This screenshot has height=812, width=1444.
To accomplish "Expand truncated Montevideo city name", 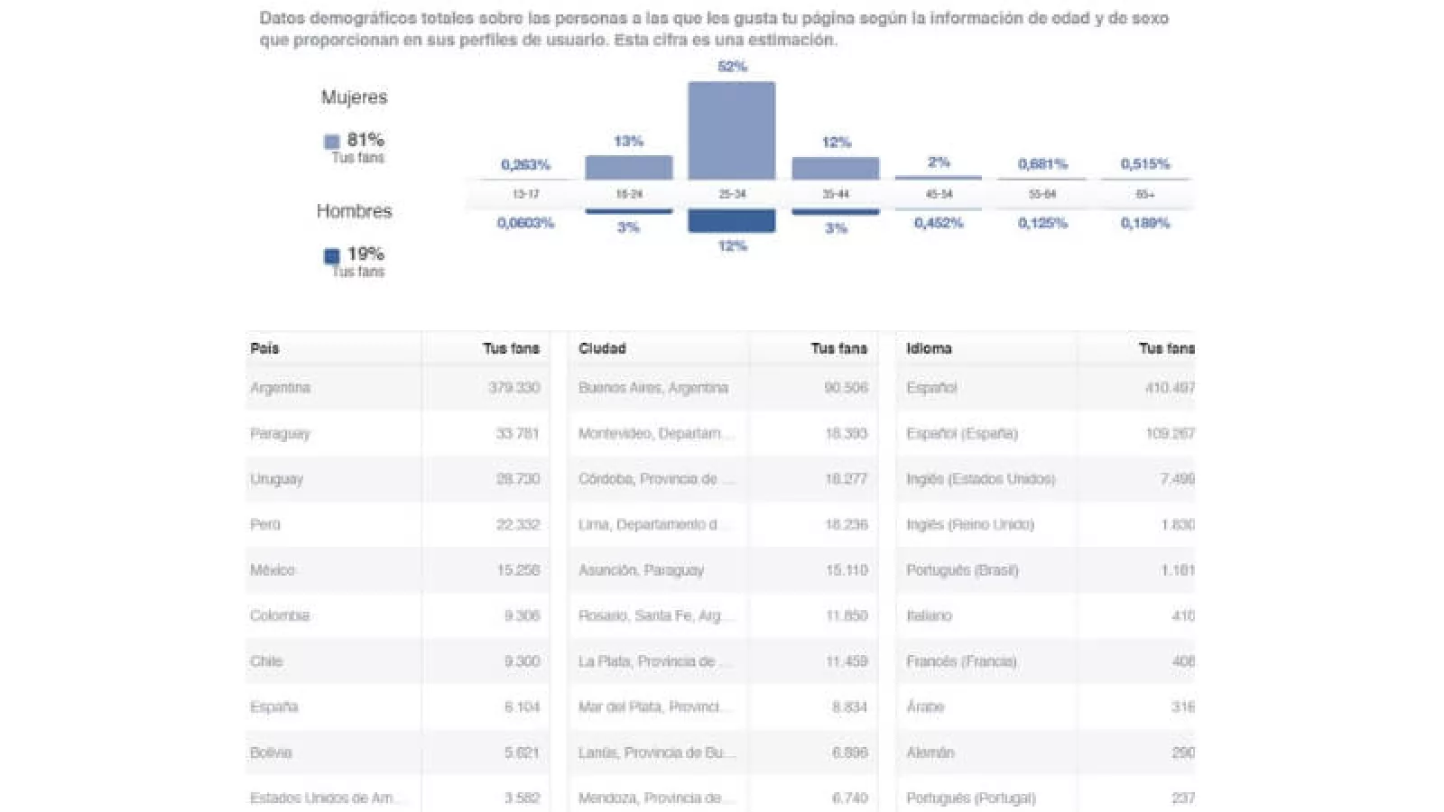I will (x=656, y=434).
